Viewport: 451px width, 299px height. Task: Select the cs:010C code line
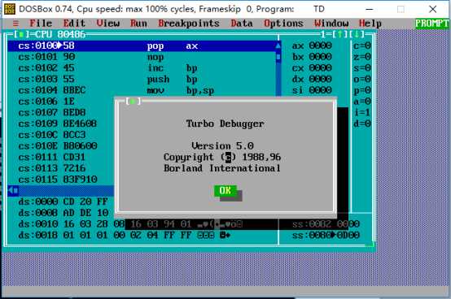coord(61,135)
